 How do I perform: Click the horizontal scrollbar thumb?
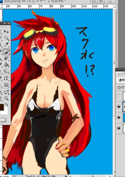coord(93,176)
